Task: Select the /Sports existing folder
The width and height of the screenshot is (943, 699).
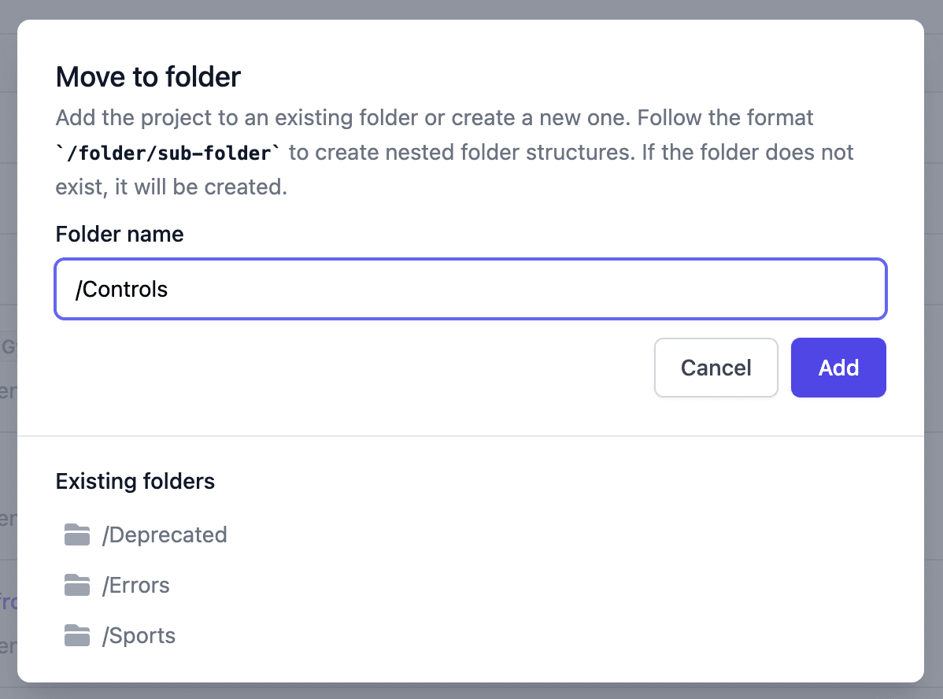Action: [x=140, y=635]
